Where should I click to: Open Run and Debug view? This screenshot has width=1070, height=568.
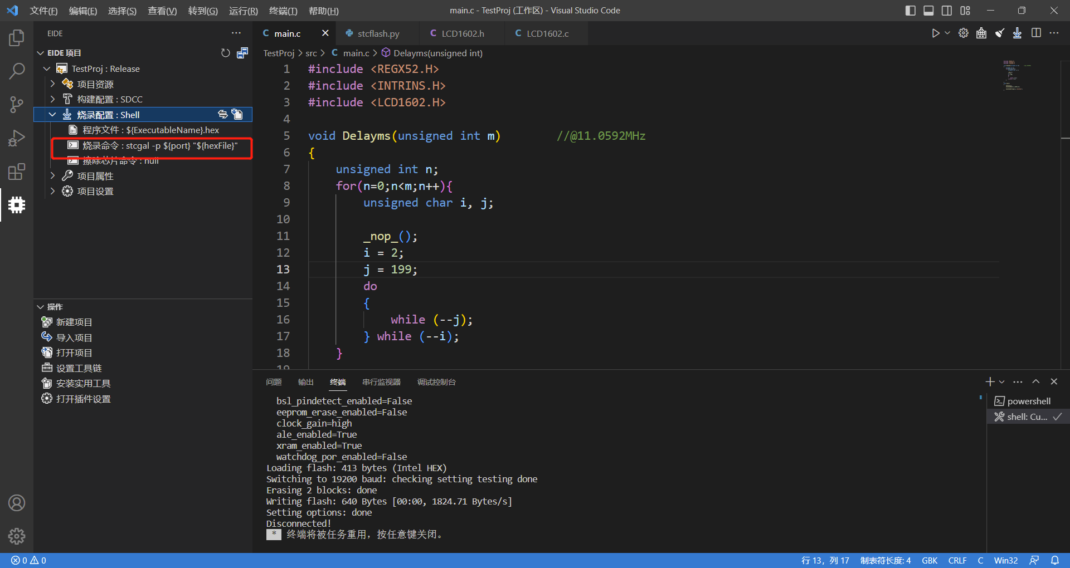tap(17, 138)
